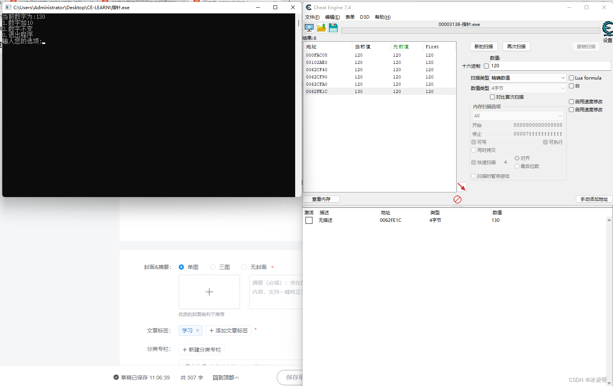This screenshot has height=386, width=613.
Task: Click 无描述 description in address list
Action: [x=325, y=220]
